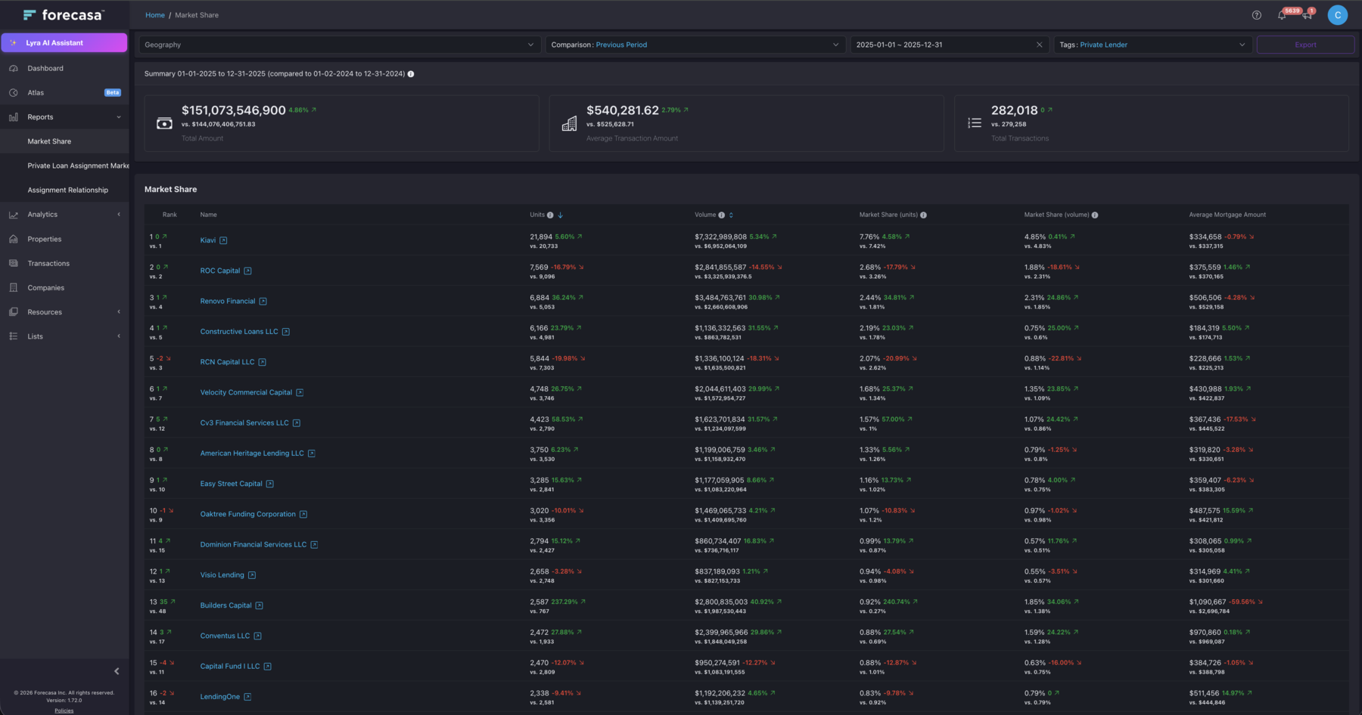Viewport: 1362px width, 715px height.
Task: Open the user avatar C menu
Action: click(1337, 15)
